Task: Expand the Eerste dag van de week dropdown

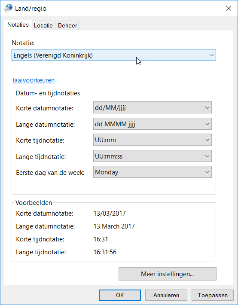Action: pyautogui.click(x=153, y=172)
